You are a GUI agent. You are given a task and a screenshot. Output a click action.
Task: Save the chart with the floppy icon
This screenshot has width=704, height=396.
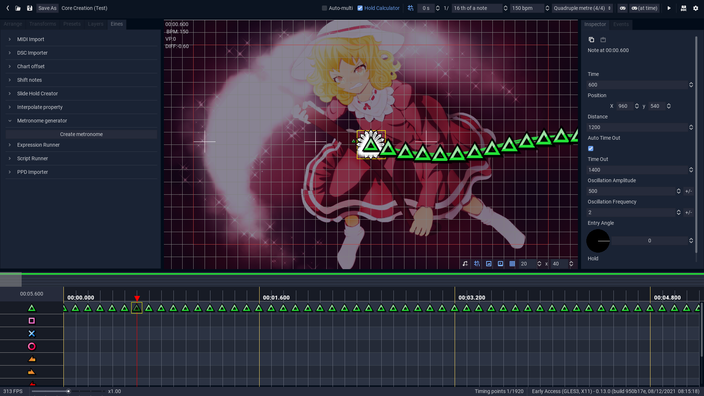pos(30,8)
